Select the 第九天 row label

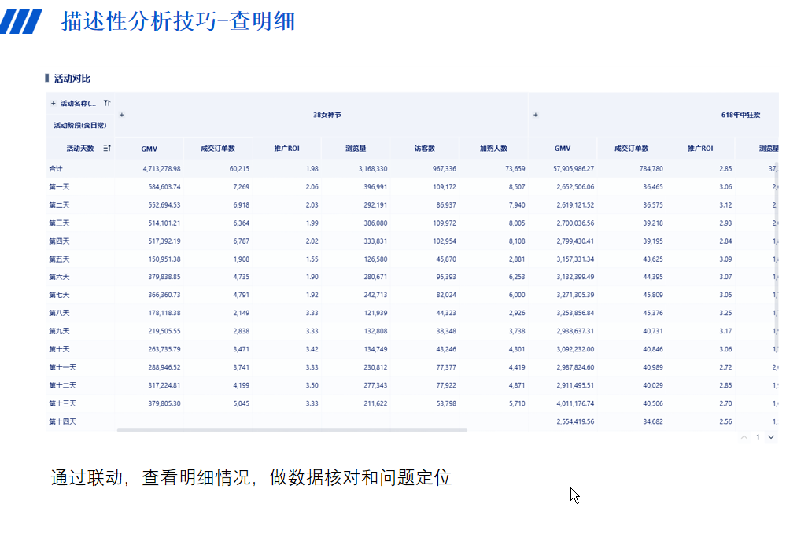click(59, 331)
